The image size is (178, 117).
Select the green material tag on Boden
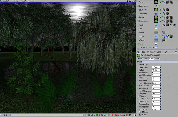point(171,36)
